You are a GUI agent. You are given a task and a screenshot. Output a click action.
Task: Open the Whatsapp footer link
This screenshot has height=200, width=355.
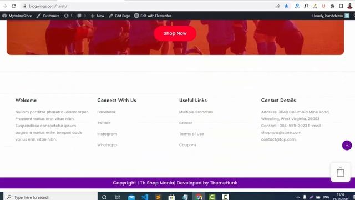tap(107, 145)
